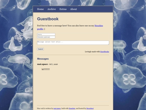Click into the Message text area
The image size is (146, 110).
(x=73, y=43)
